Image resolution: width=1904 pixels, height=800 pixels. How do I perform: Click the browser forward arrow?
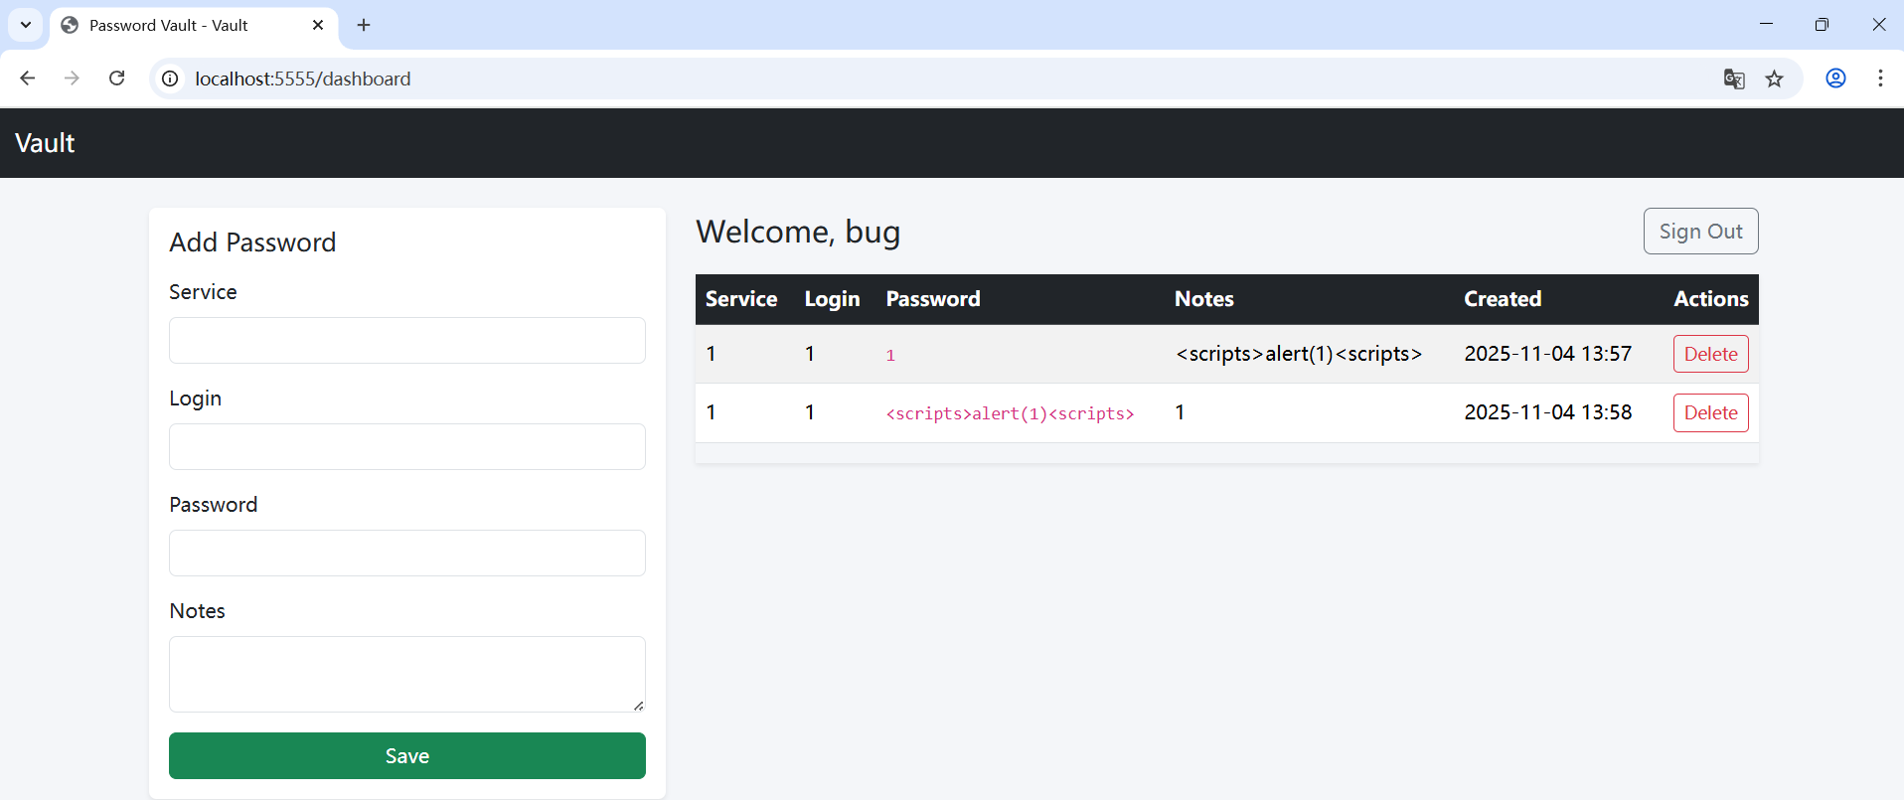point(72,79)
